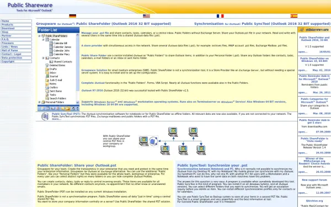Click the Outbox folder icon
The width and height of the screenshot is (331, 207).
pyautogui.click(x=47, y=87)
